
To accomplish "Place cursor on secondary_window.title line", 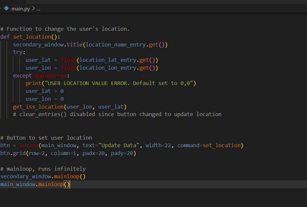I will click(90, 44).
